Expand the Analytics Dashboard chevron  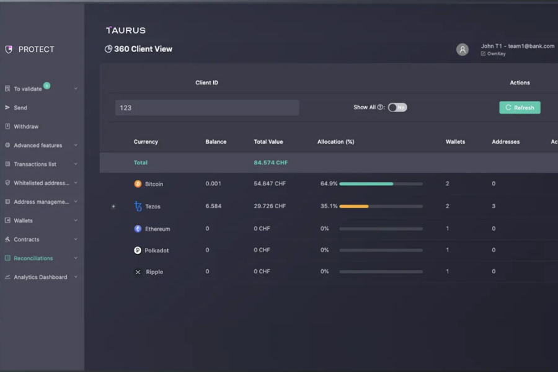coord(76,277)
